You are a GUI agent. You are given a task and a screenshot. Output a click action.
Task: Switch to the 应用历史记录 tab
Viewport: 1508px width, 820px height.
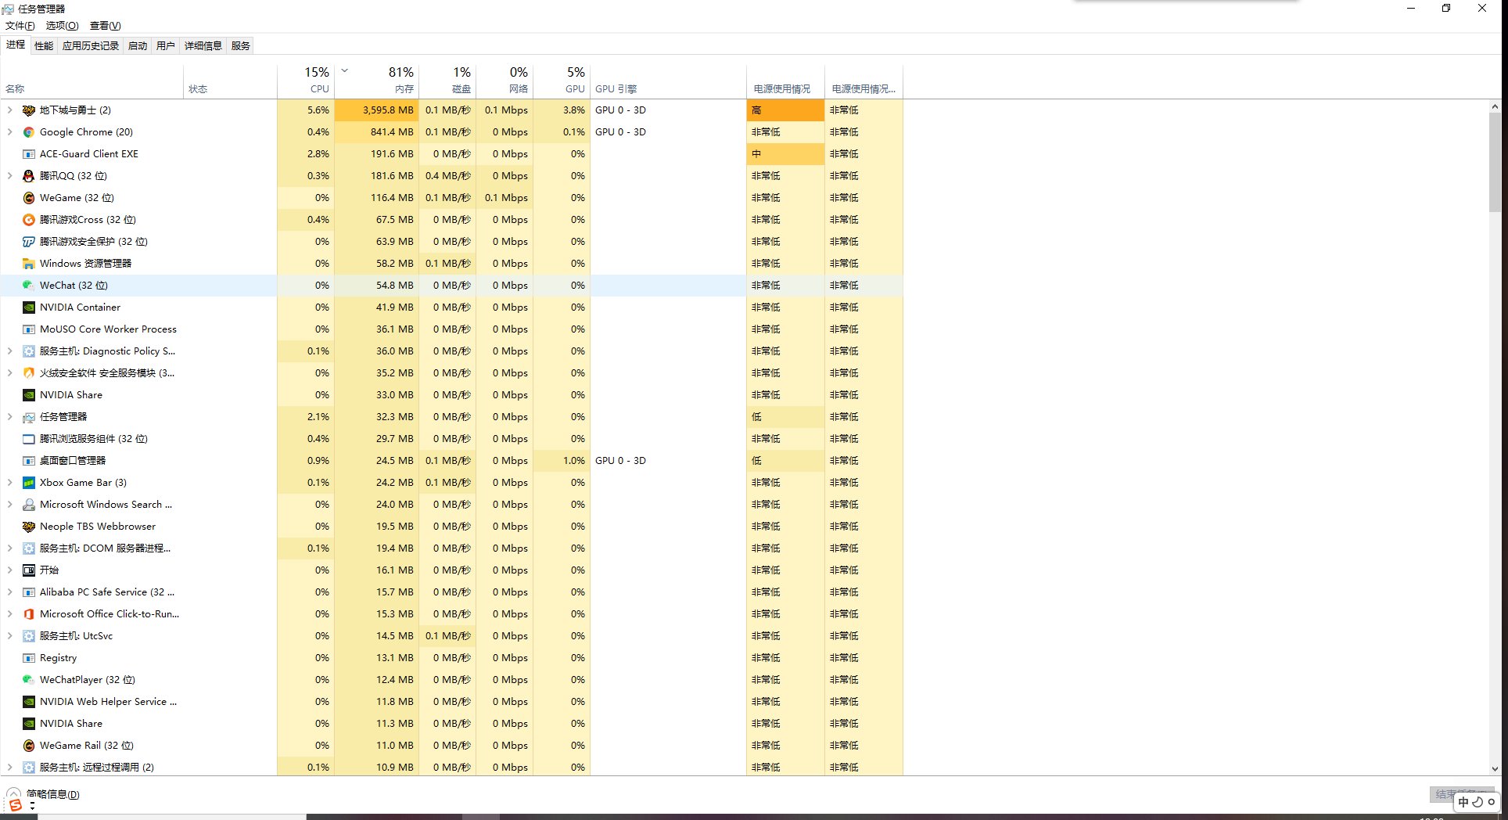91,45
